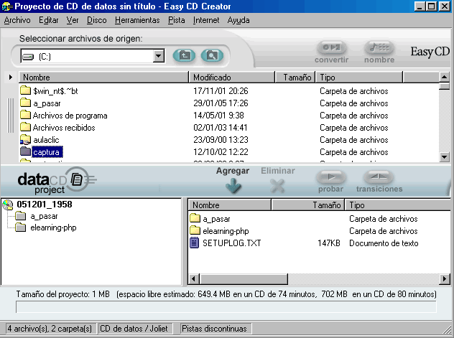
Task: Click the data CD project logo
Action: click(x=57, y=181)
